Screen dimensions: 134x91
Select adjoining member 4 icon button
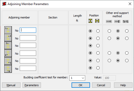tap(8, 53)
